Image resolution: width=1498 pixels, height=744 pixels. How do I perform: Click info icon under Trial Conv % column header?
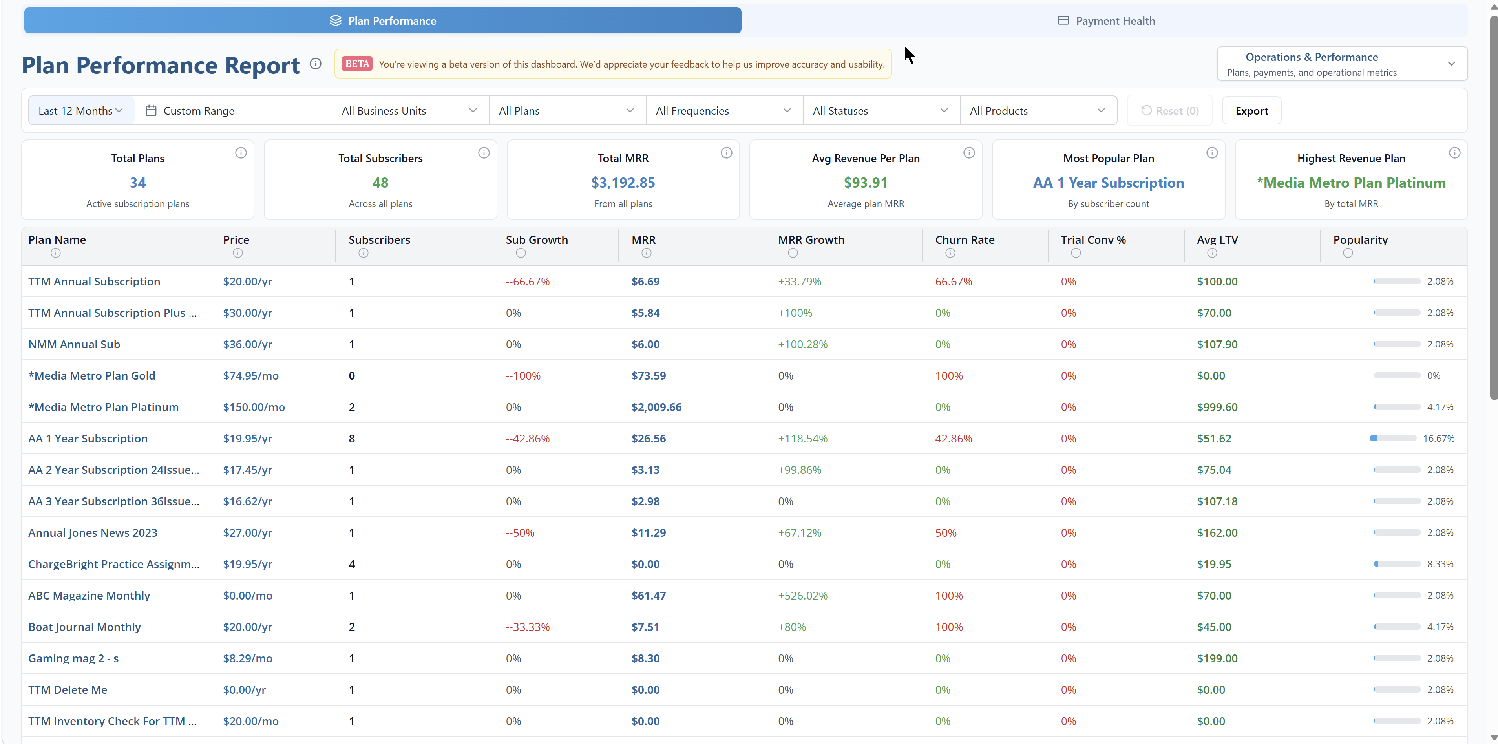[1076, 252]
